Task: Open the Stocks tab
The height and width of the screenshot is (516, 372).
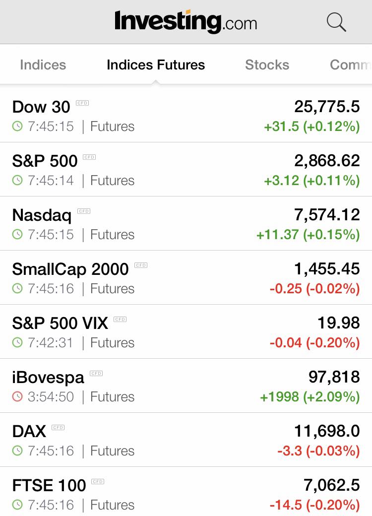Action: [x=267, y=65]
